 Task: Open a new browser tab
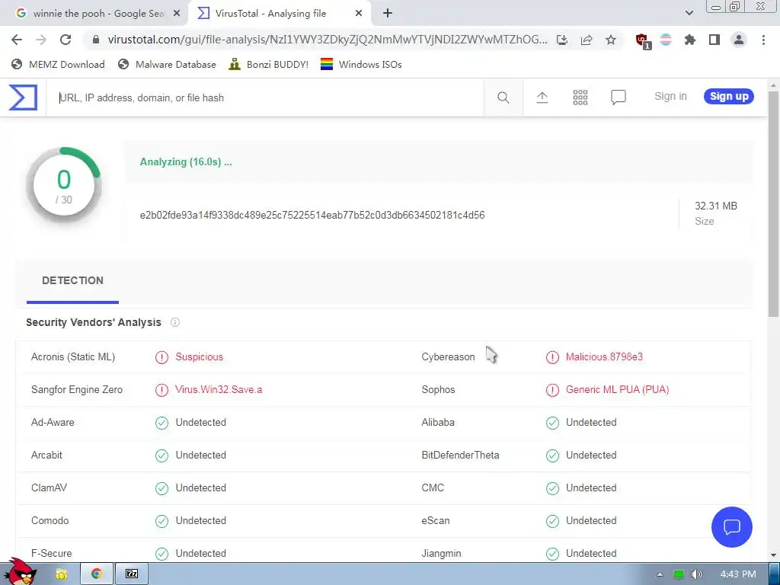pos(388,14)
